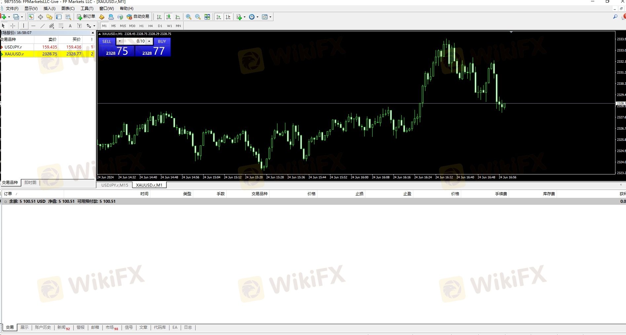Switch chart to candlestick display icon
626x335 pixels.
point(168,17)
